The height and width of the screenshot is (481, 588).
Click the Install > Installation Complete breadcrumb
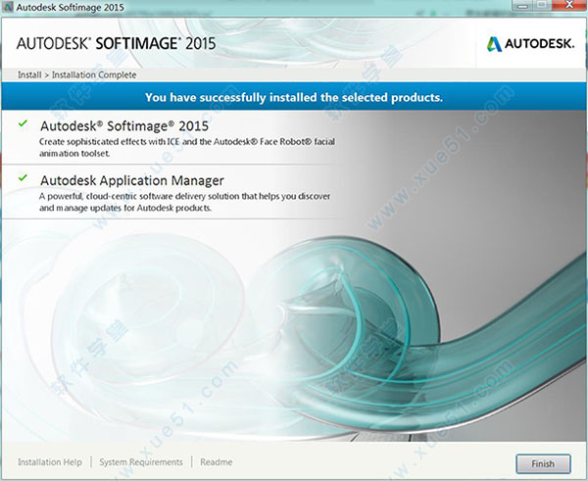(x=76, y=75)
